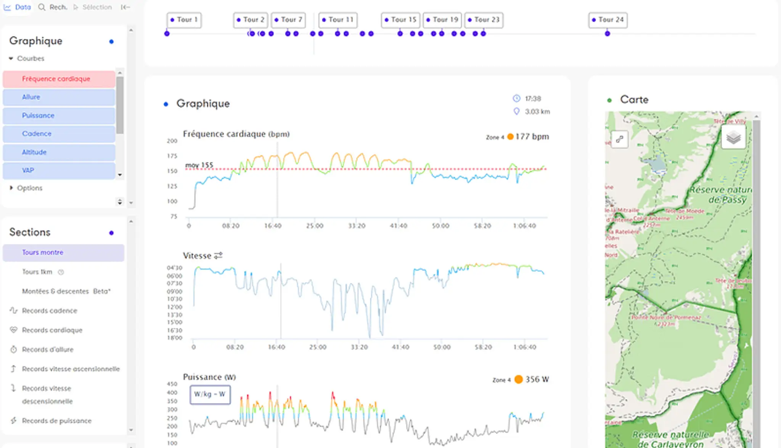Click the Records cadence wave icon
This screenshot has width=781, height=448.
[x=14, y=311]
